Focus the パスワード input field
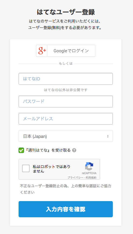Screen dimensions: 133x234 tap(66, 101)
